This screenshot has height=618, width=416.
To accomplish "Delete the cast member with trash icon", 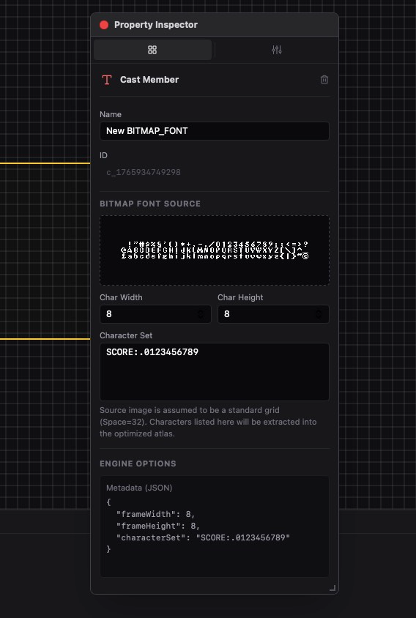I will [324, 80].
